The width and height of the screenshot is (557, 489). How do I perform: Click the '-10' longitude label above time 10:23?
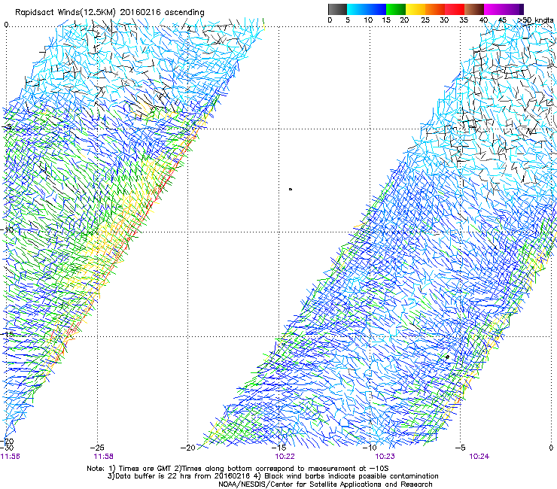370,448
